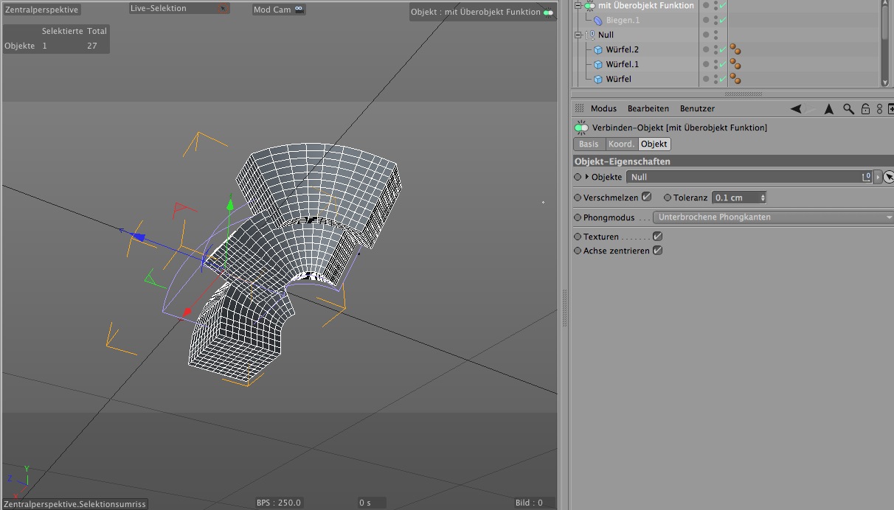Screen dimensions: 894x510
Task: Click the Würfel.2 cube icon
Action: pyautogui.click(x=598, y=50)
